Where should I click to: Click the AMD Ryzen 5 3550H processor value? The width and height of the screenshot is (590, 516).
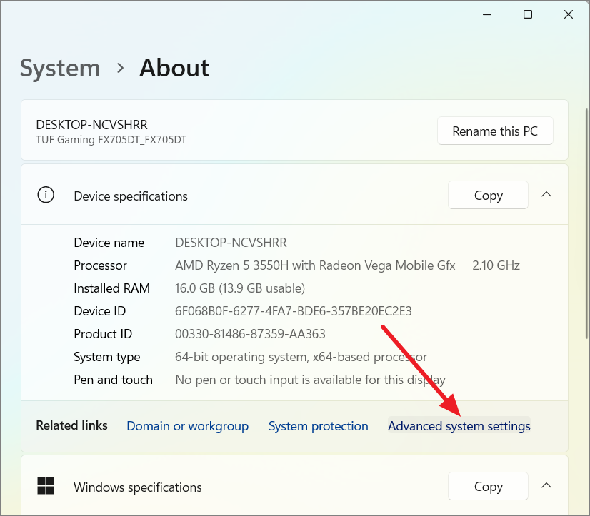(x=315, y=265)
